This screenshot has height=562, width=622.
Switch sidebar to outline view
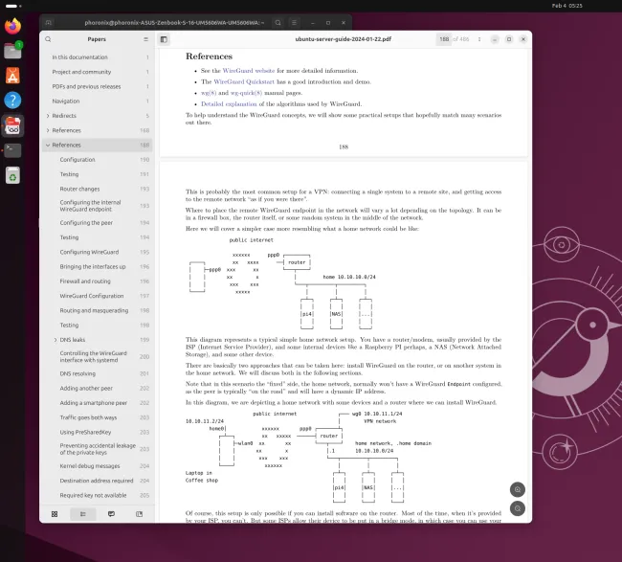coord(83,514)
